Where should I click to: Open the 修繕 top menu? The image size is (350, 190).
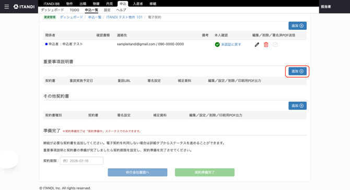(153, 4)
